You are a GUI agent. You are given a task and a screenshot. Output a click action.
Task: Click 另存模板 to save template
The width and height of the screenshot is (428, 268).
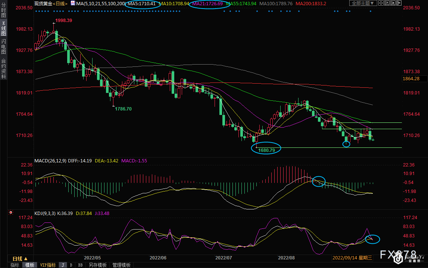click(97, 265)
